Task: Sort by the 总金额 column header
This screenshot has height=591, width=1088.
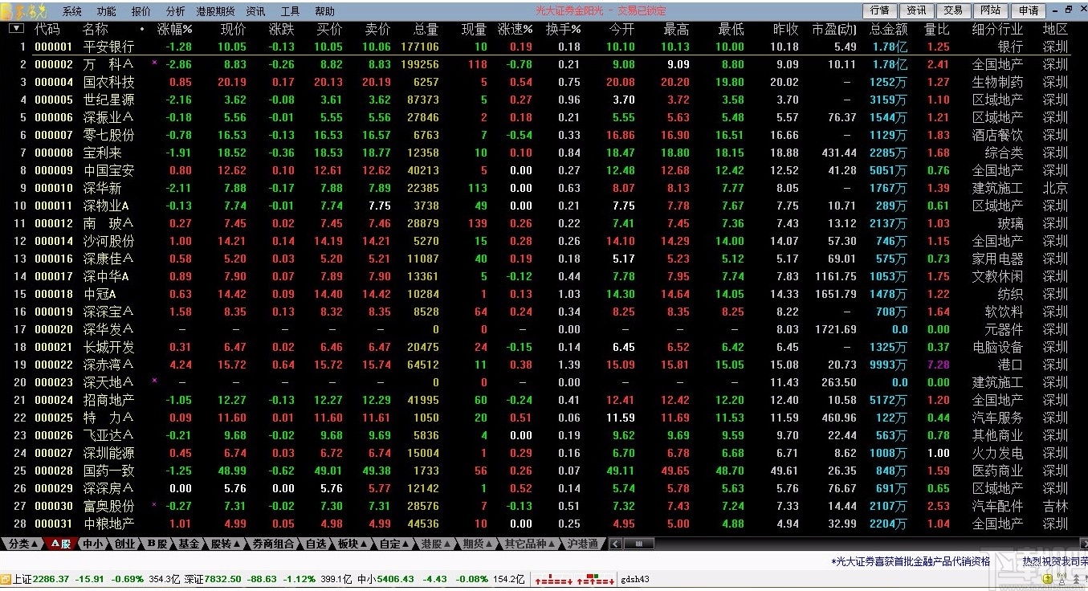Action: click(x=888, y=29)
